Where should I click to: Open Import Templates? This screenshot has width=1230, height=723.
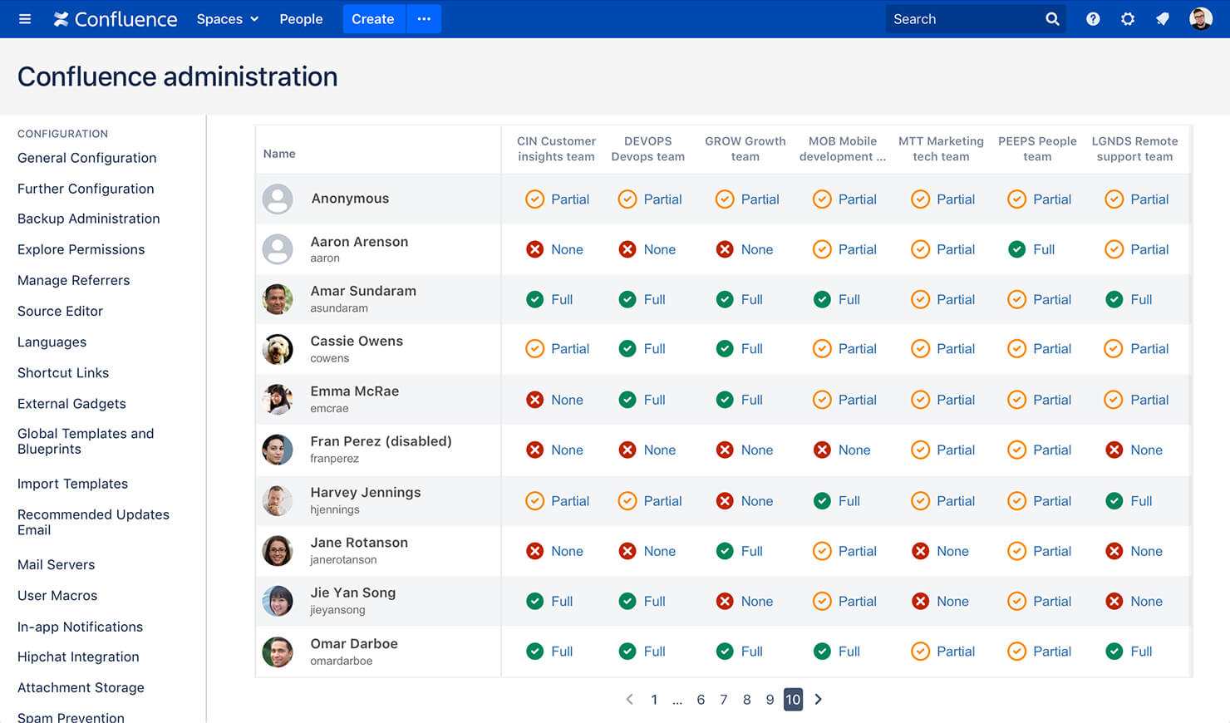[72, 484]
